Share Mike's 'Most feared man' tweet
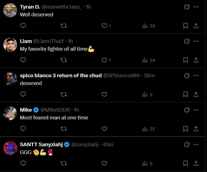Viewport: 207px width, 172px height. point(196,129)
